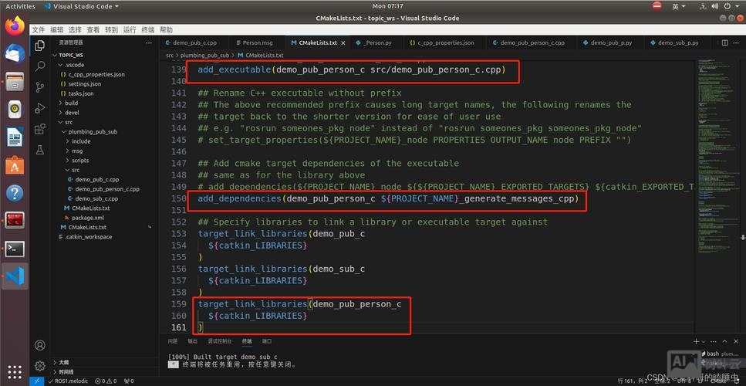Open Run and Debug view
The width and height of the screenshot is (746, 386).
coord(40,107)
